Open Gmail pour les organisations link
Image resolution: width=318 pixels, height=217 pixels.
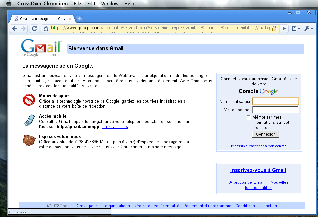click(103, 206)
